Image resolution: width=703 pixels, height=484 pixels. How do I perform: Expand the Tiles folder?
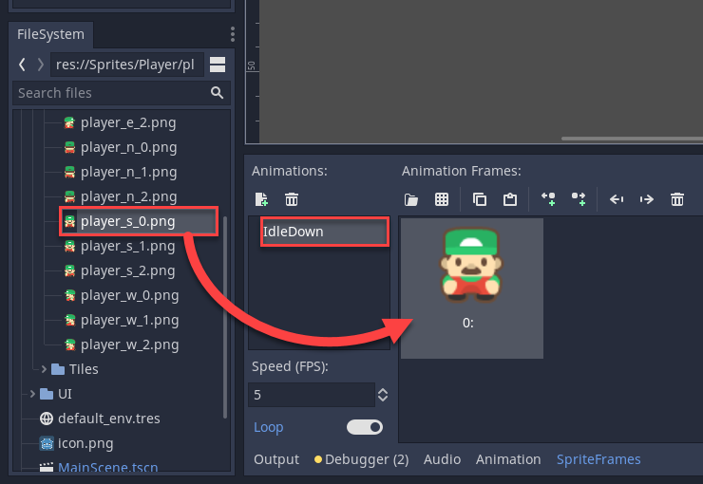44,369
